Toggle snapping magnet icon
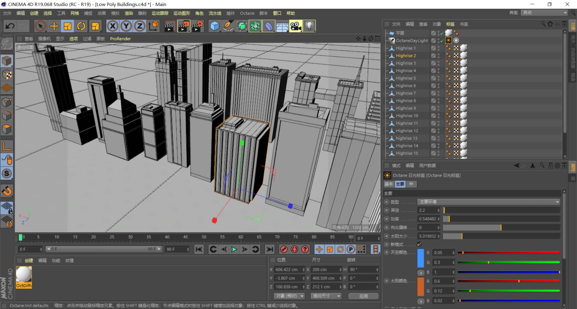The height and width of the screenshot is (309, 577). tap(7, 191)
